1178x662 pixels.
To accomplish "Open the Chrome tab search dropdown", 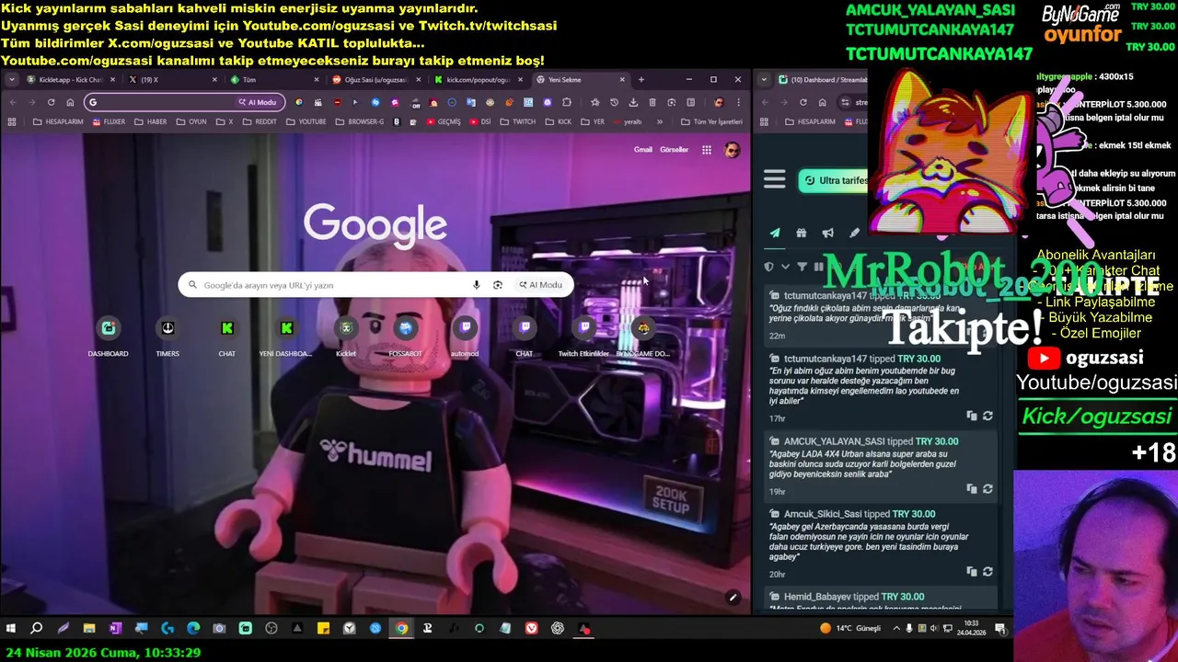I will click(x=12, y=80).
